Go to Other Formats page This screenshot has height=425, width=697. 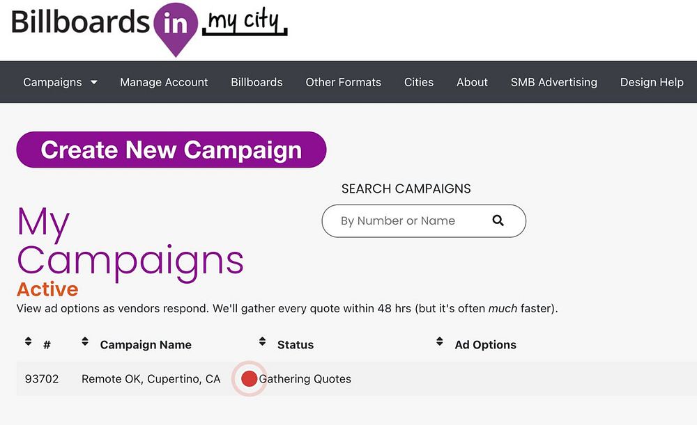click(343, 82)
